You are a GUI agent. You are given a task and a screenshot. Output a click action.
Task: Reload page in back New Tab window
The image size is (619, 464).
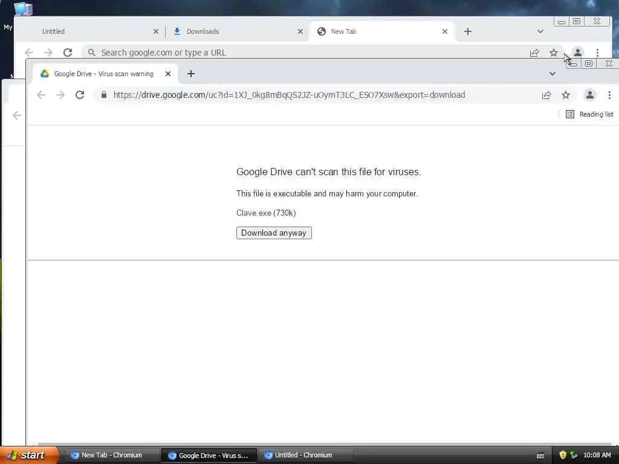tap(68, 53)
